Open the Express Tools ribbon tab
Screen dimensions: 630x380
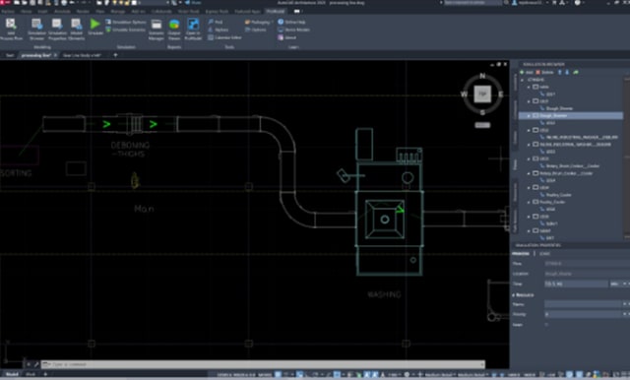click(217, 11)
